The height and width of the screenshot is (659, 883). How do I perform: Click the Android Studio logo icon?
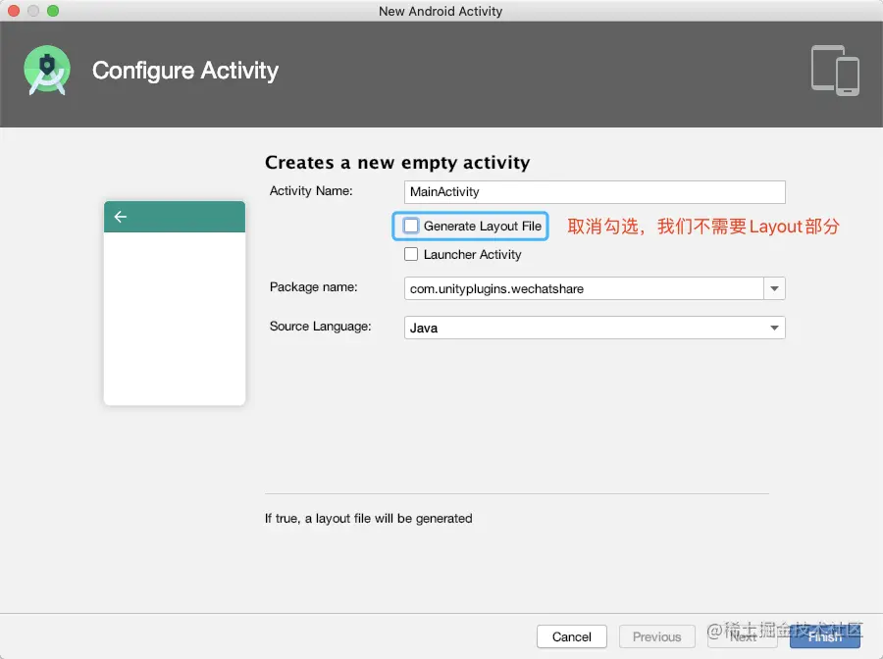pyautogui.click(x=47, y=71)
